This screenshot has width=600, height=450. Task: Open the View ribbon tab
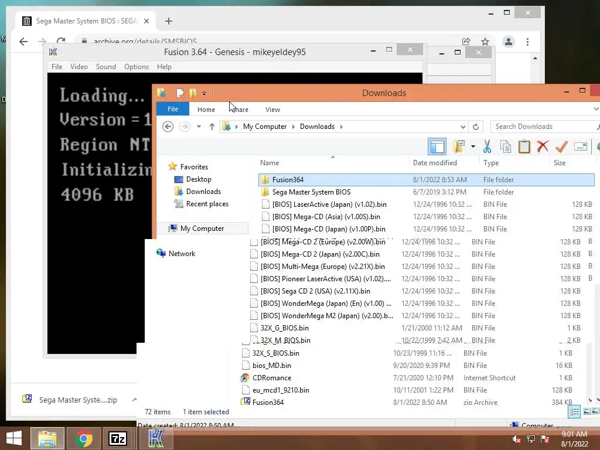[272, 110]
